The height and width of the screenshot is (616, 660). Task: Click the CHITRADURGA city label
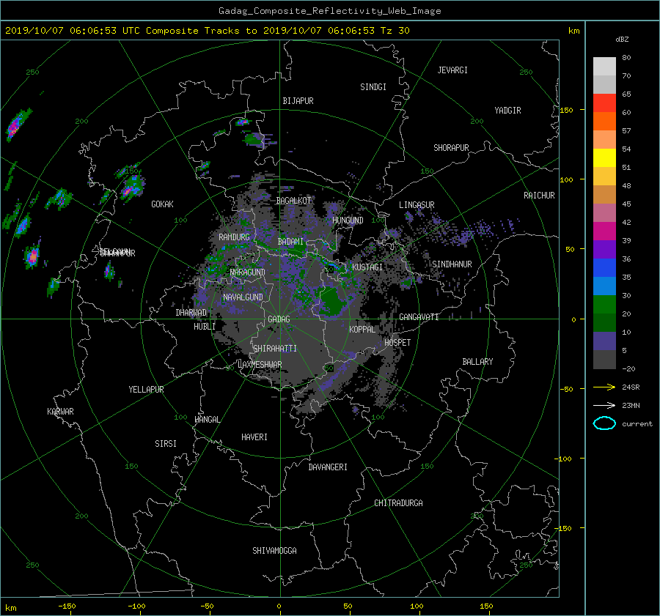(x=398, y=503)
